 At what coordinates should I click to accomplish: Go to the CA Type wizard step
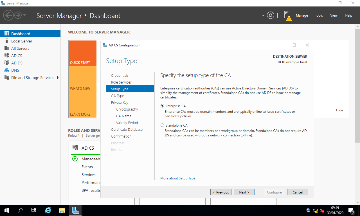pos(118,96)
